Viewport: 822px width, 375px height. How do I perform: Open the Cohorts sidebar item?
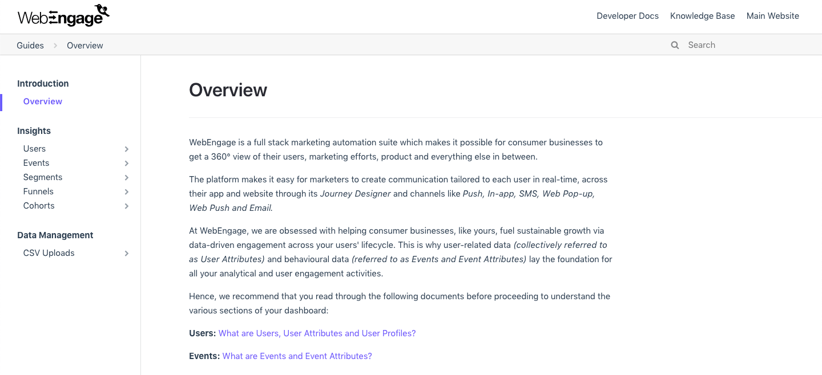(39, 206)
